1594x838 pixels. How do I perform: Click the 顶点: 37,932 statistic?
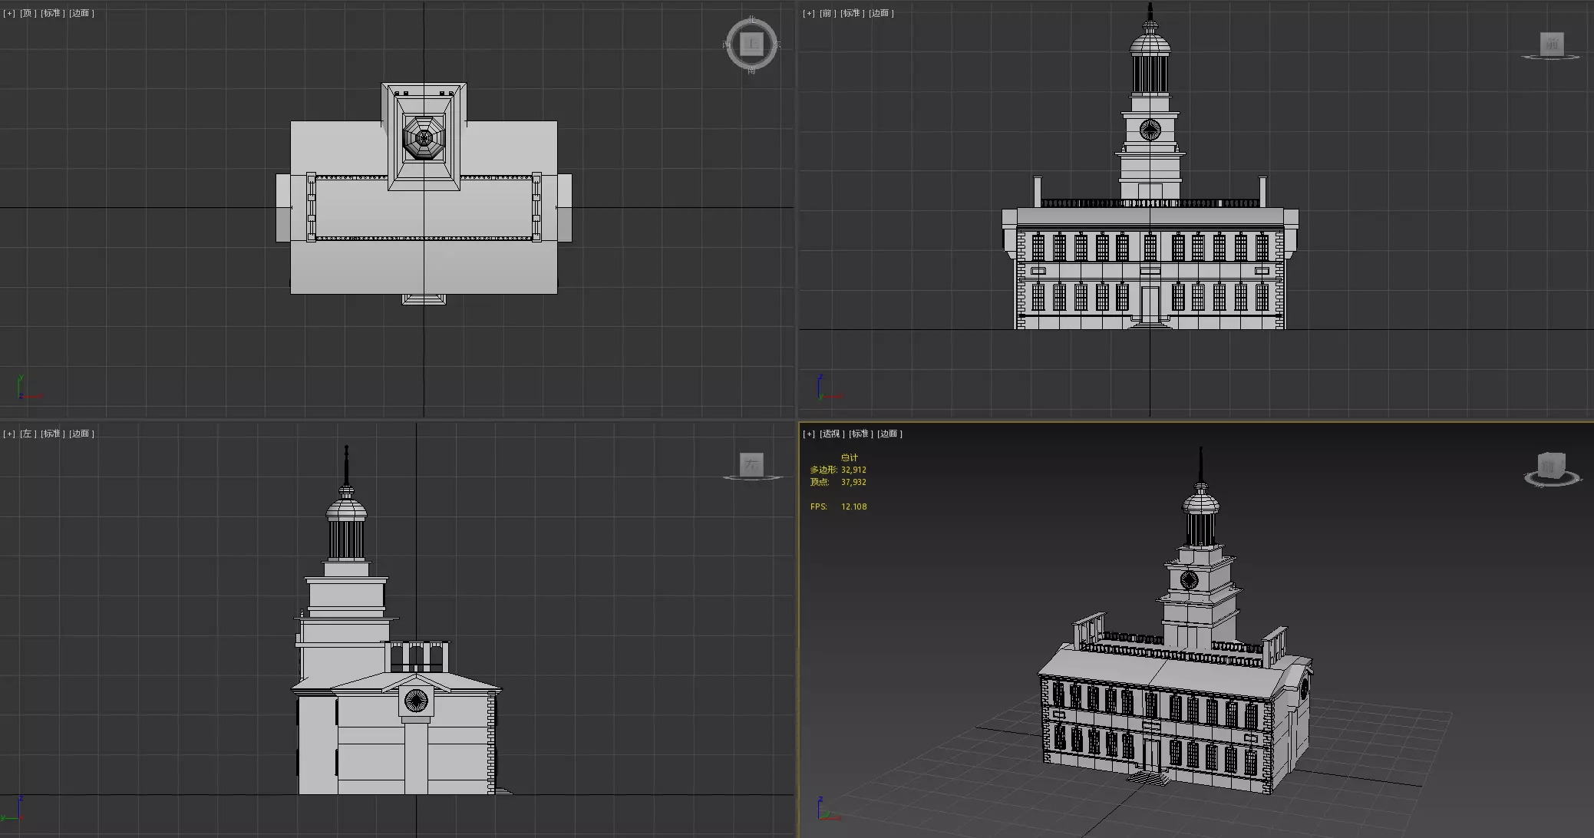pyautogui.click(x=838, y=482)
